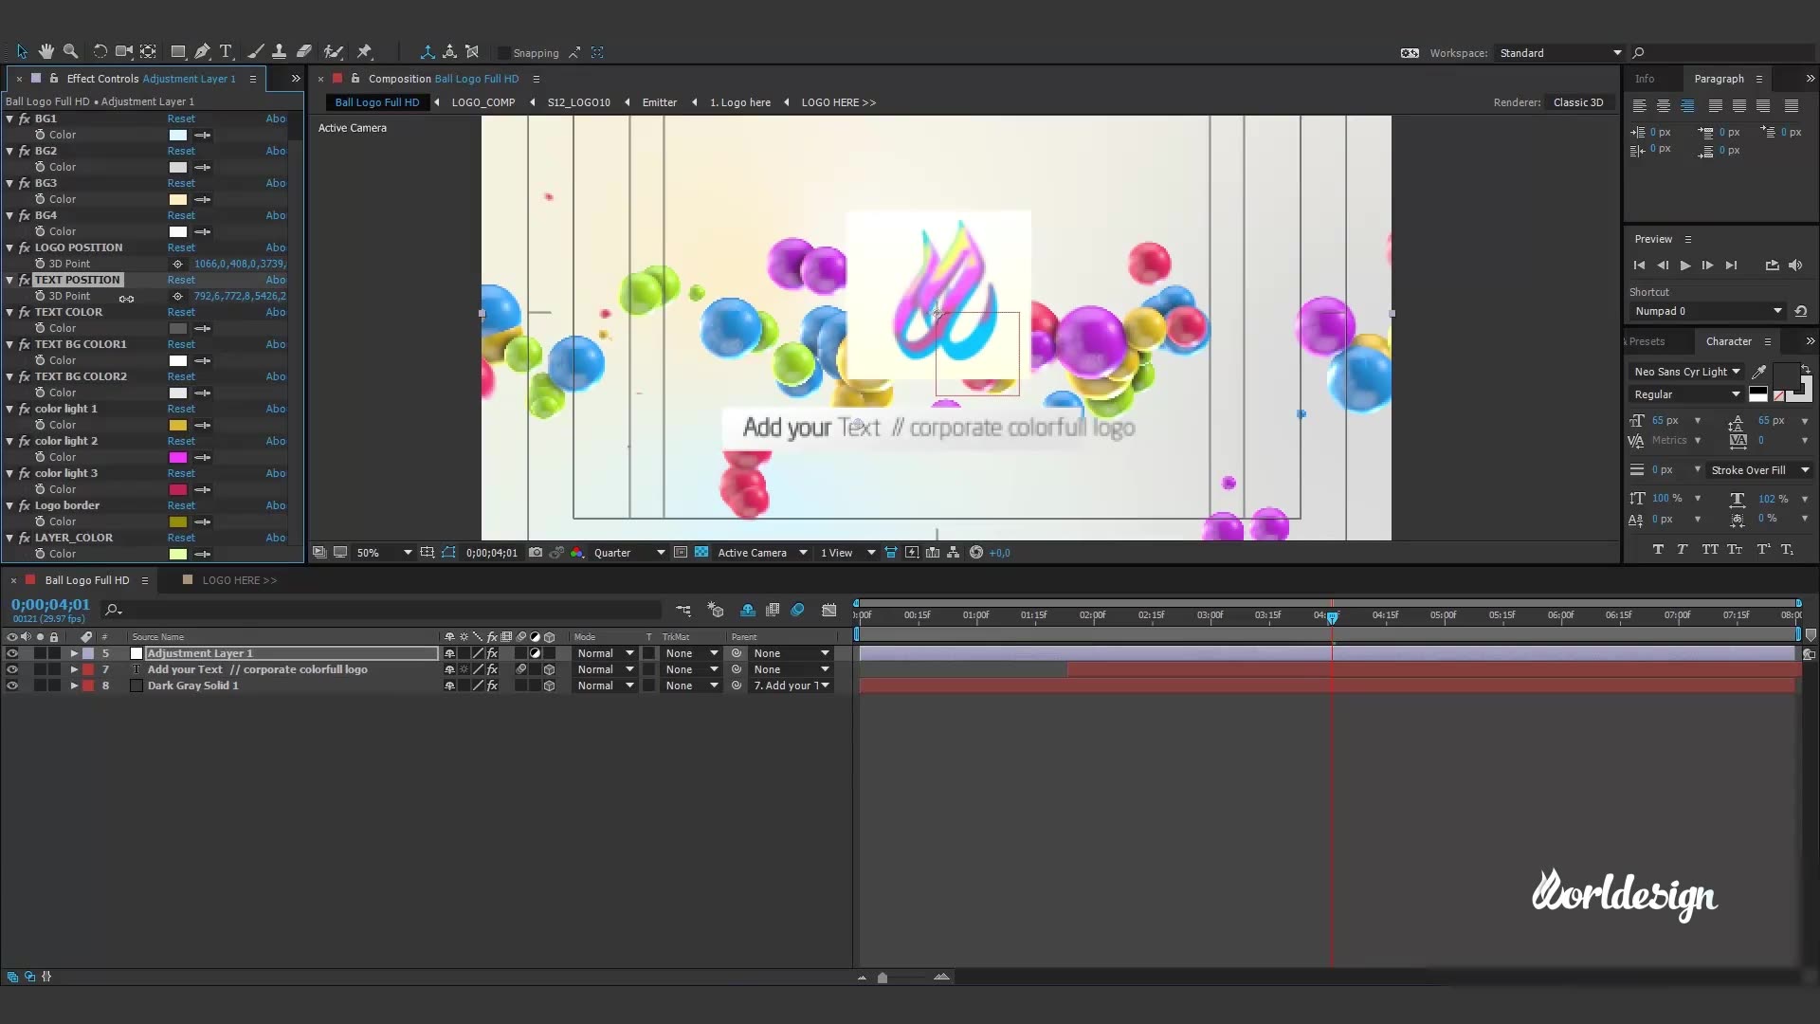
Task: Select the LOGO_COMP tab in timeline
Action: point(482,101)
